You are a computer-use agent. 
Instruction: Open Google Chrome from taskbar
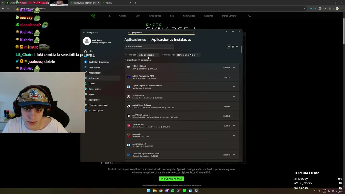(161, 191)
